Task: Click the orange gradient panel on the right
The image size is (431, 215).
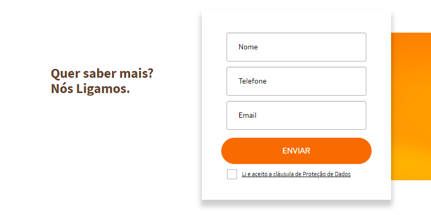Action: (411, 106)
